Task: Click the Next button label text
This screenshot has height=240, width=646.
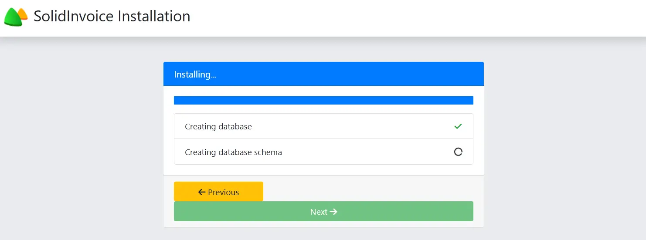Action: 319,212
